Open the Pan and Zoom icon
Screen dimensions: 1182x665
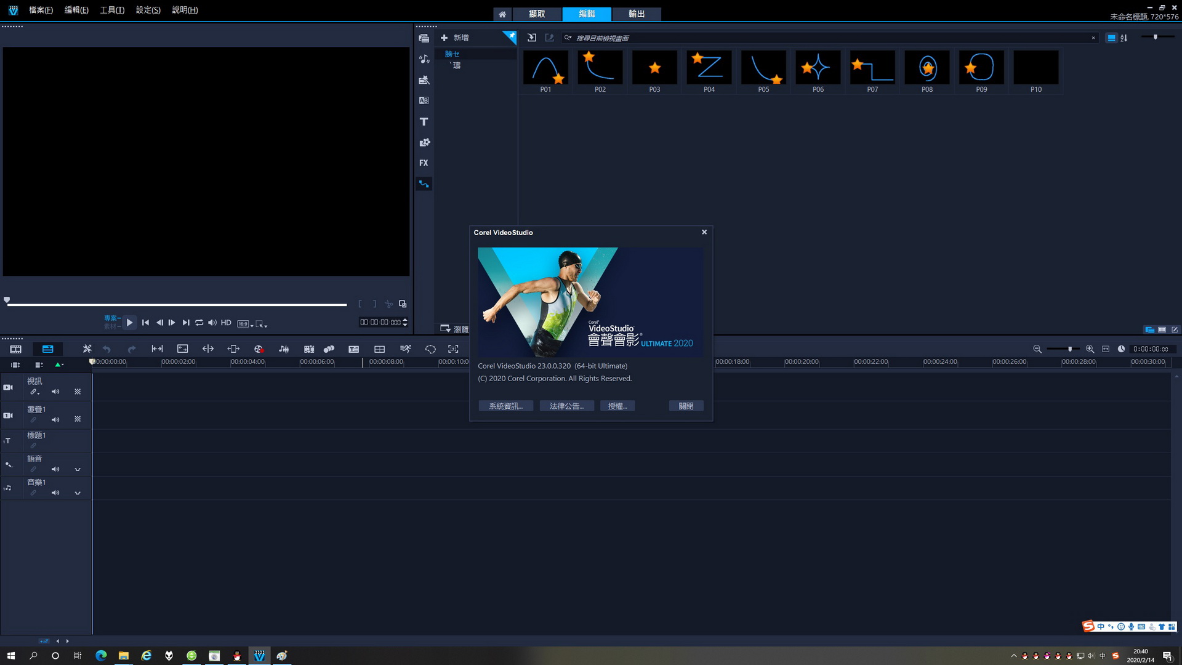coord(453,349)
